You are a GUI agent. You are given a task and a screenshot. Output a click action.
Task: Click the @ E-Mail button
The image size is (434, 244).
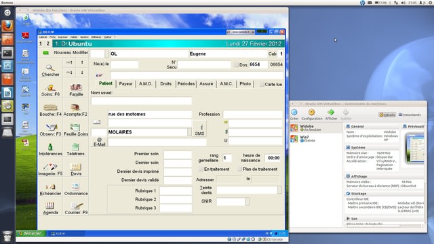pyautogui.click(x=100, y=142)
